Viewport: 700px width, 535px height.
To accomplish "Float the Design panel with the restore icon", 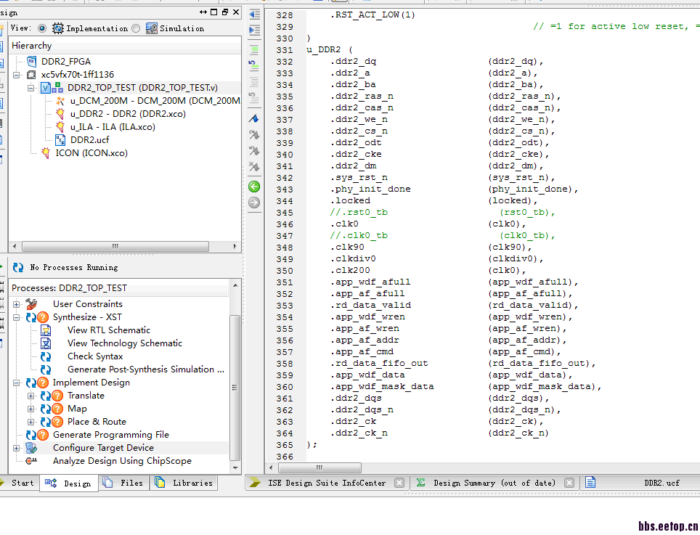I will click(x=225, y=12).
